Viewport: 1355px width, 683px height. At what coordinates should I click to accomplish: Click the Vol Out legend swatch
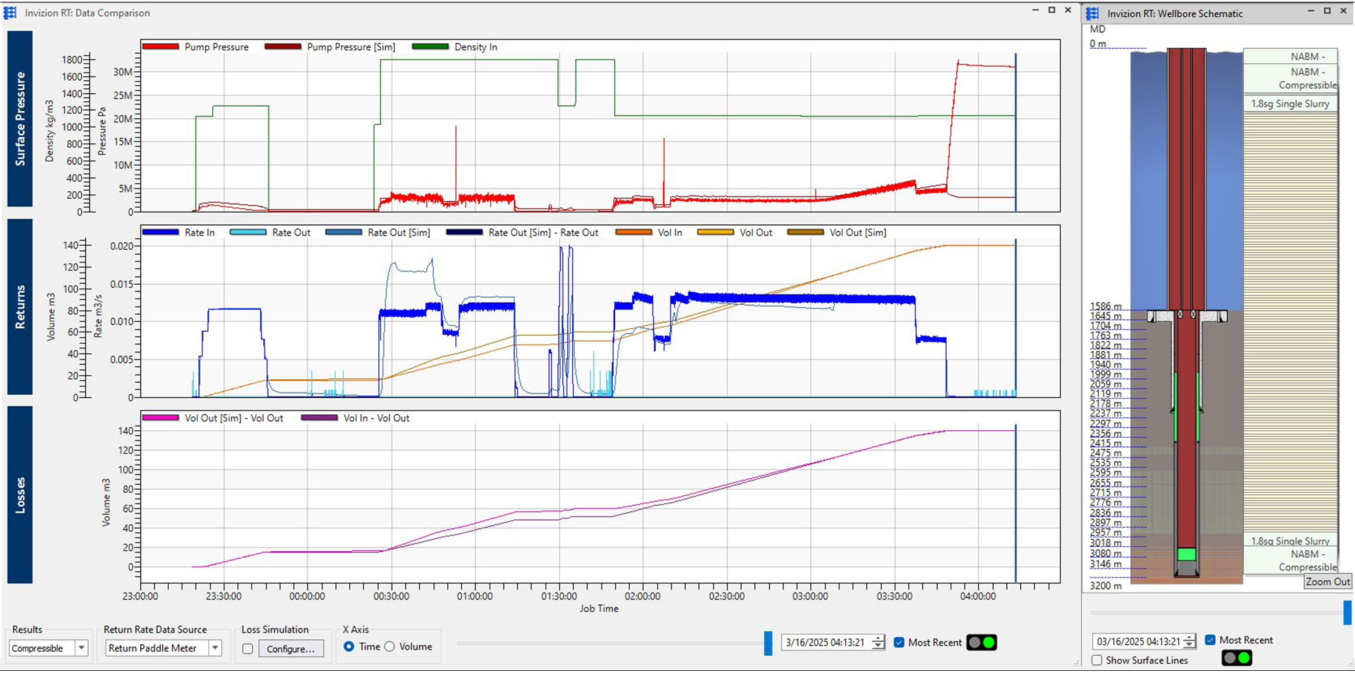coord(716,232)
